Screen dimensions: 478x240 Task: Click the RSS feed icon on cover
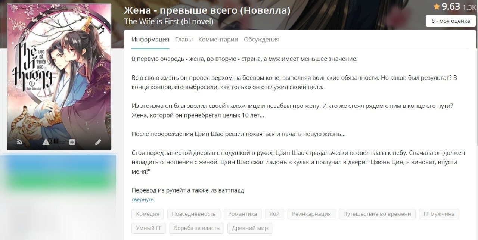20,142
